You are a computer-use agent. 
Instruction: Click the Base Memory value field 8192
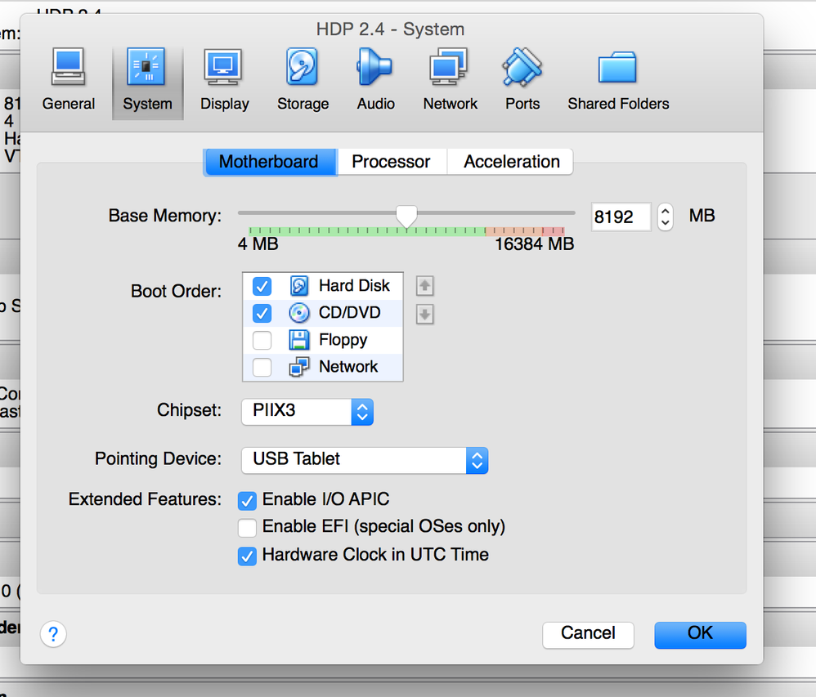pyautogui.click(x=621, y=217)
